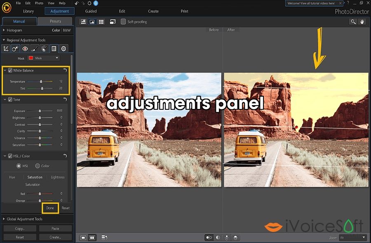Reset HSL / Color with its undo arrow
The height and width of the screenshot is (243, 371).
[65, 156]
